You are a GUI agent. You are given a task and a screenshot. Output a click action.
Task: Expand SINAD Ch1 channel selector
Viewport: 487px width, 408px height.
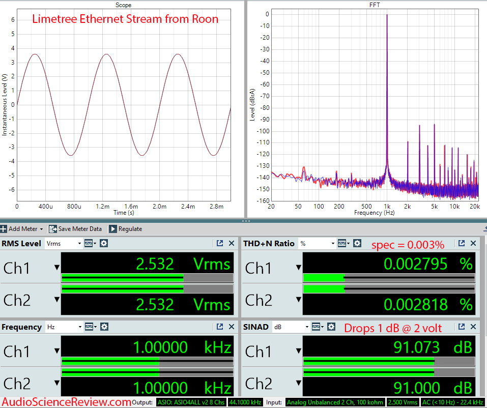[x=299, y=351]
